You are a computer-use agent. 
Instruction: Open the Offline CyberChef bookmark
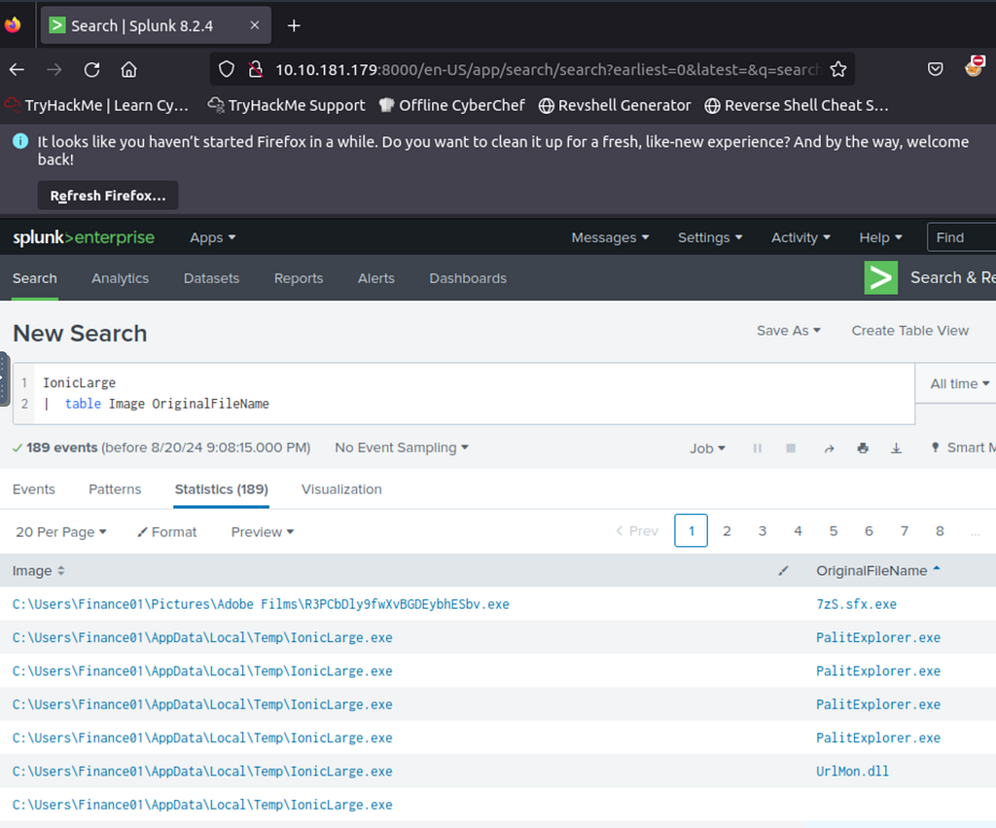[452, 105]
